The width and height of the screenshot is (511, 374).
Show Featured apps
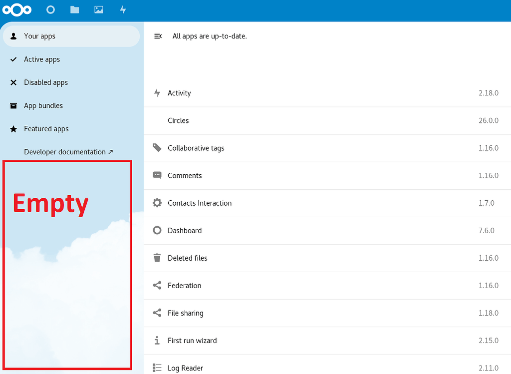click(x=46, y=129)
